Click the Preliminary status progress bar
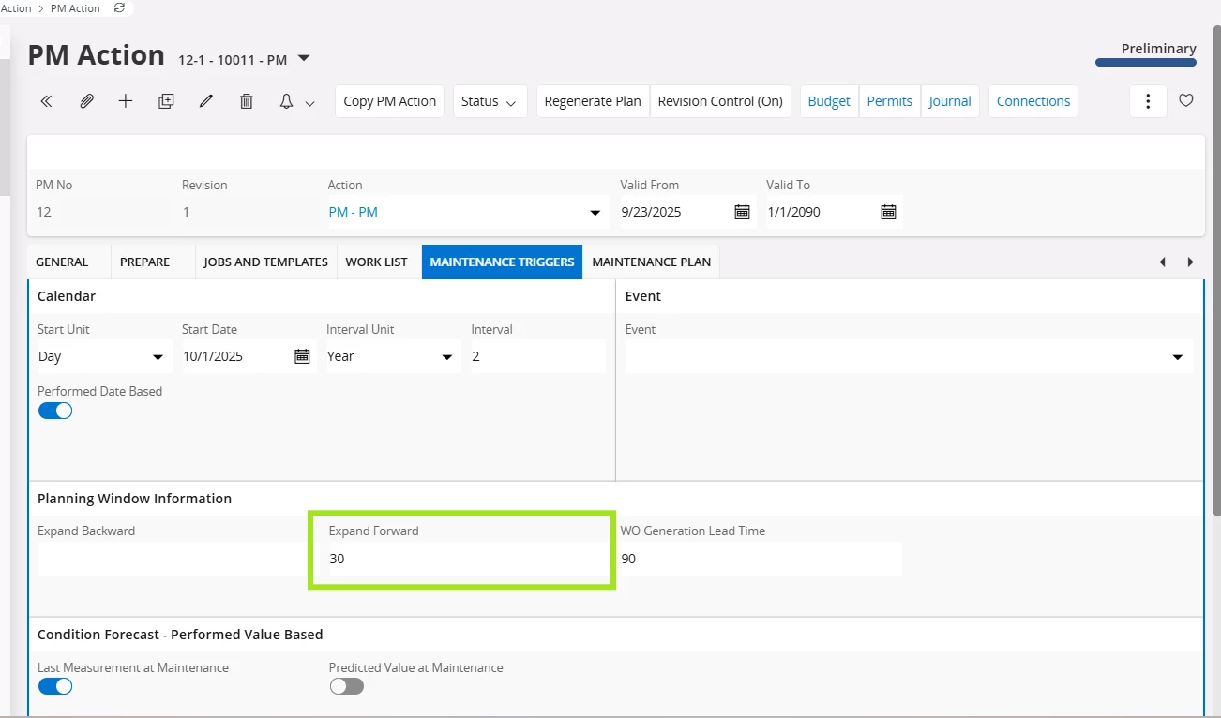This screenshot has width=1221, height=718. (1146, 63)
